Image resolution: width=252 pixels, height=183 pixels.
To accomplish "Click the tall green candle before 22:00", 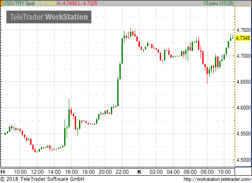I will tap(118, 92).
